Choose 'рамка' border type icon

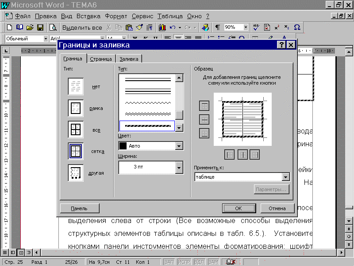pos(76,108)
